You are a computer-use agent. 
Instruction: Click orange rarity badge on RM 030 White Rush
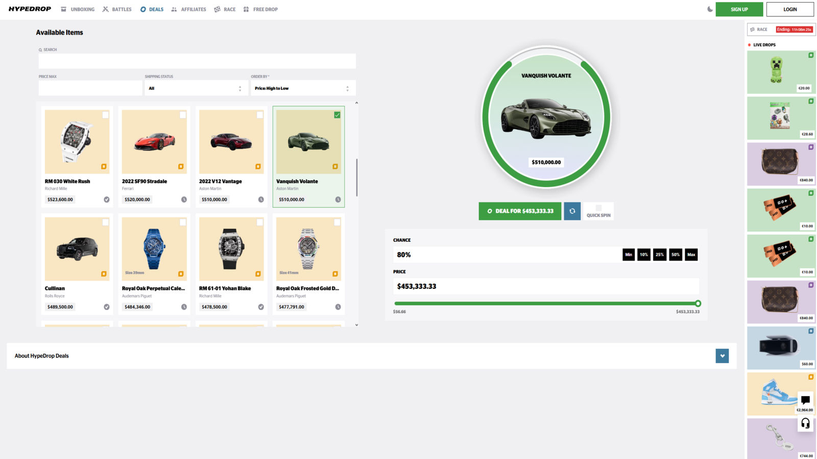[x=104, y=167]
